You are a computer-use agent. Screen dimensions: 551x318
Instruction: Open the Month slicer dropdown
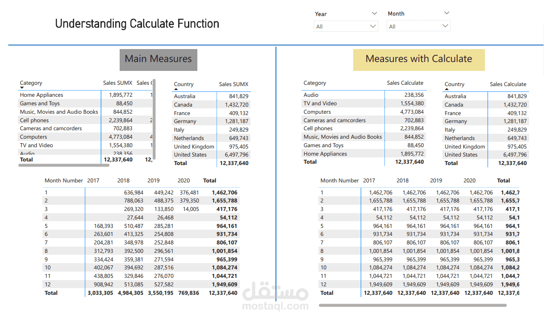coord(418,26)
